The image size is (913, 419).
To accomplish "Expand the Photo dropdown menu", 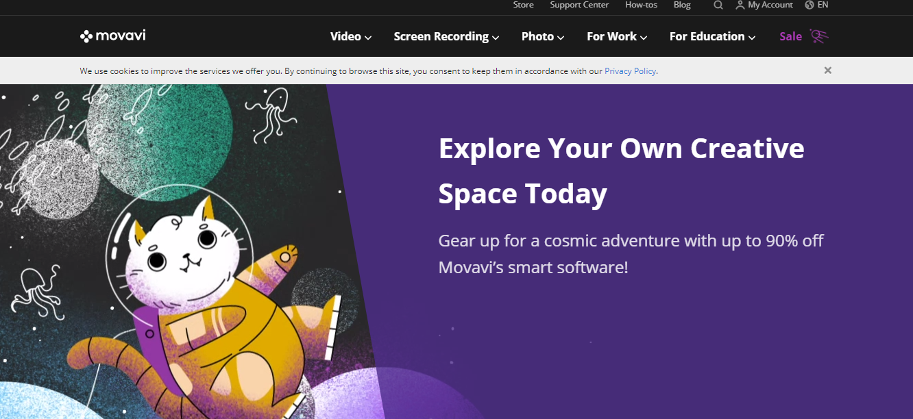I will pyautogui.click(x=543, y=36).
